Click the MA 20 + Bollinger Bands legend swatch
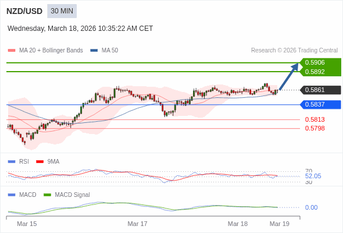 coord(12,51)
